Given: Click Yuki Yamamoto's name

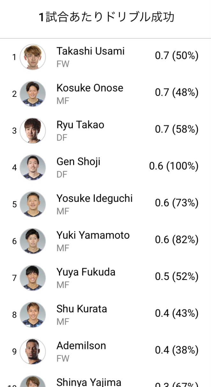Looking at the screenshot, I should pos(93,235).
